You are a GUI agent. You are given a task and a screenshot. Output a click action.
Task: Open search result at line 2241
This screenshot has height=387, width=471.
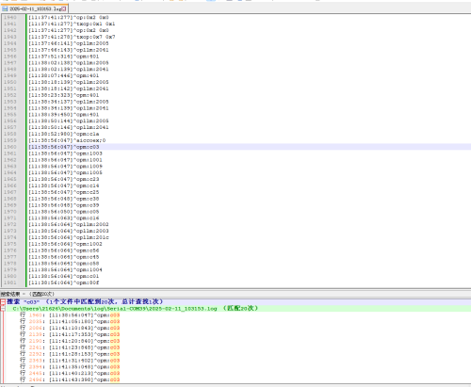pyautogui.click(x=70, y=347)
